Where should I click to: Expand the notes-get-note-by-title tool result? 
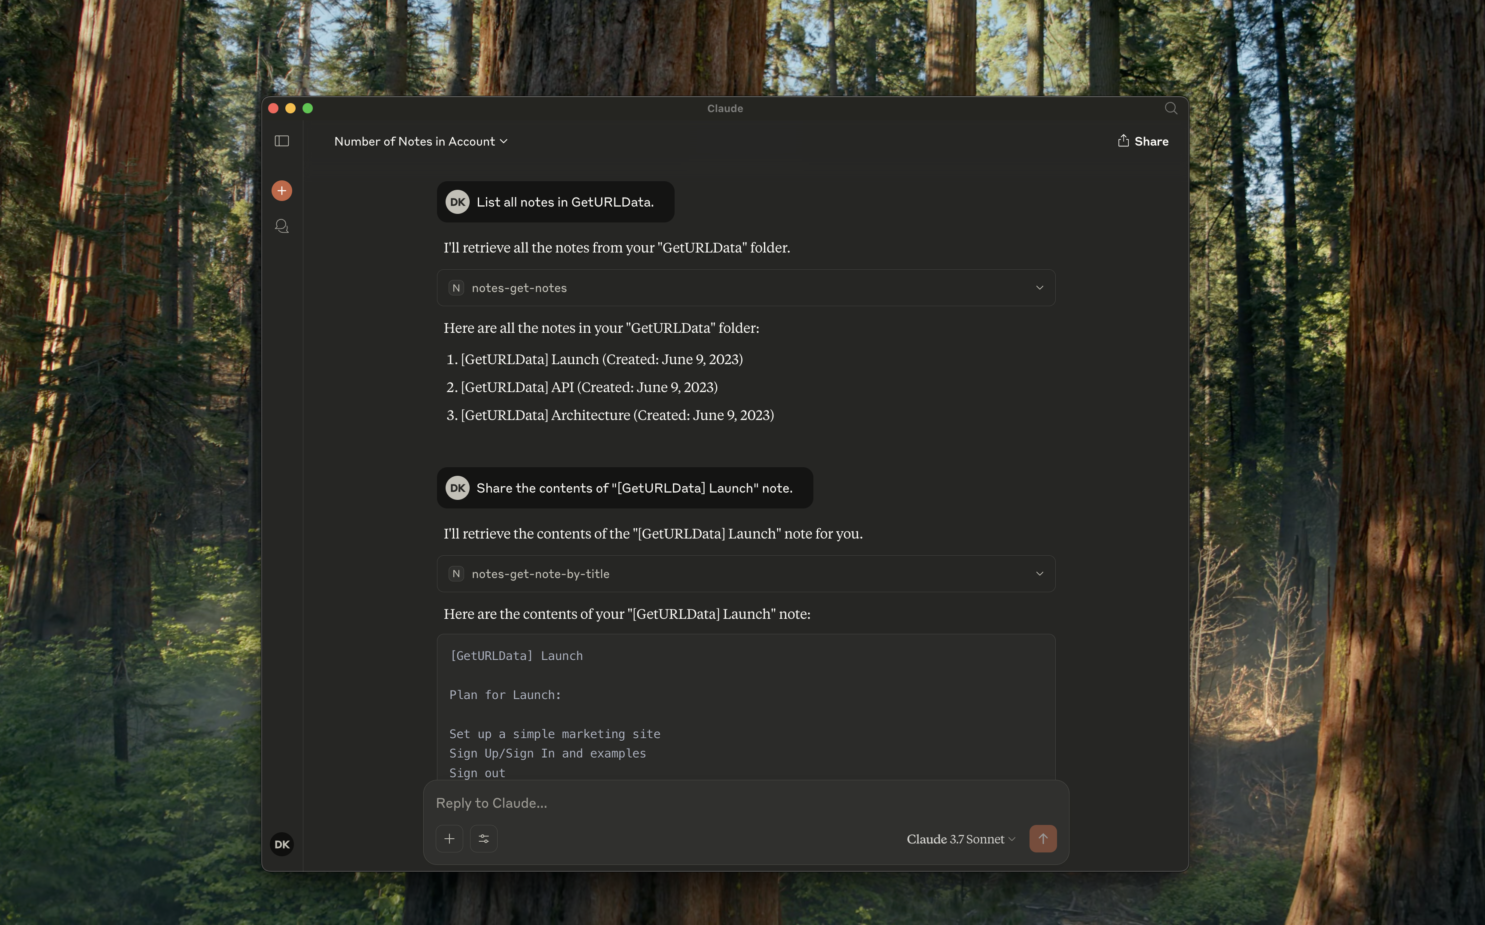pyautogui.click(x=1039, y=574)
